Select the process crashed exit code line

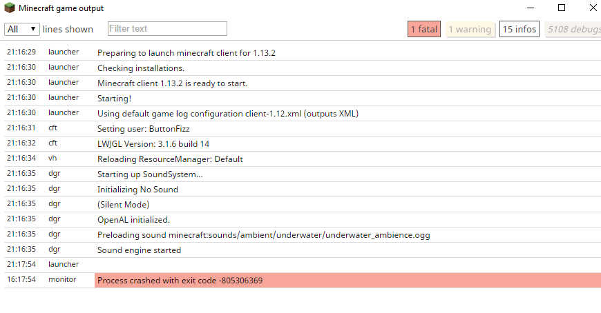[x=180, y=281]
